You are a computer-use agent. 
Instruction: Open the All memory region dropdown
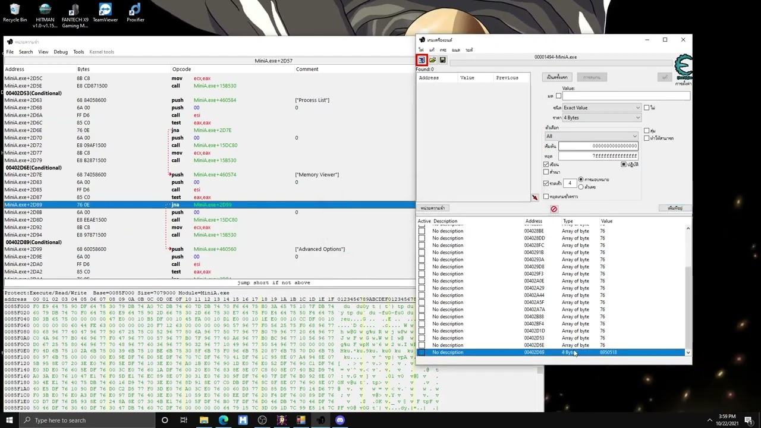[x=591, y=136]
